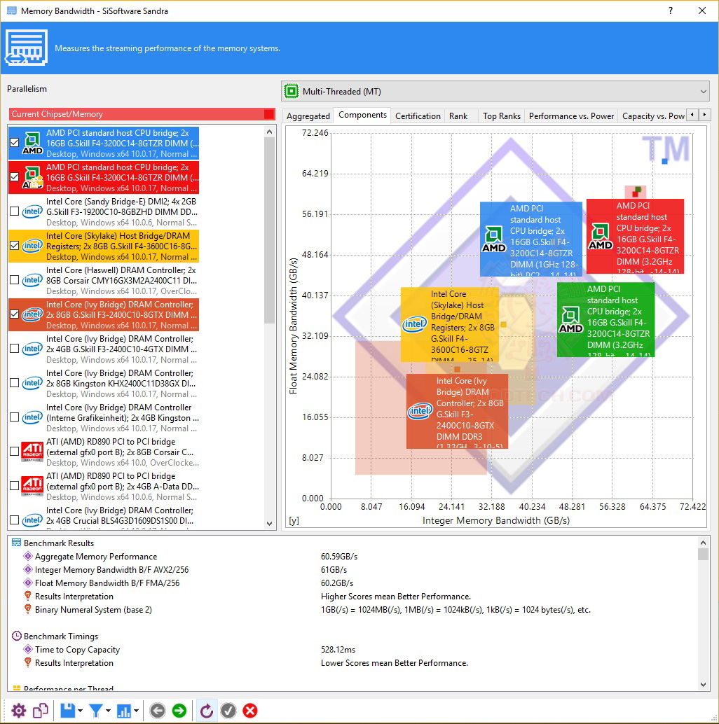
Task: Click Intel logo of Kingston KHX2400 row
Action: [32, 383]
